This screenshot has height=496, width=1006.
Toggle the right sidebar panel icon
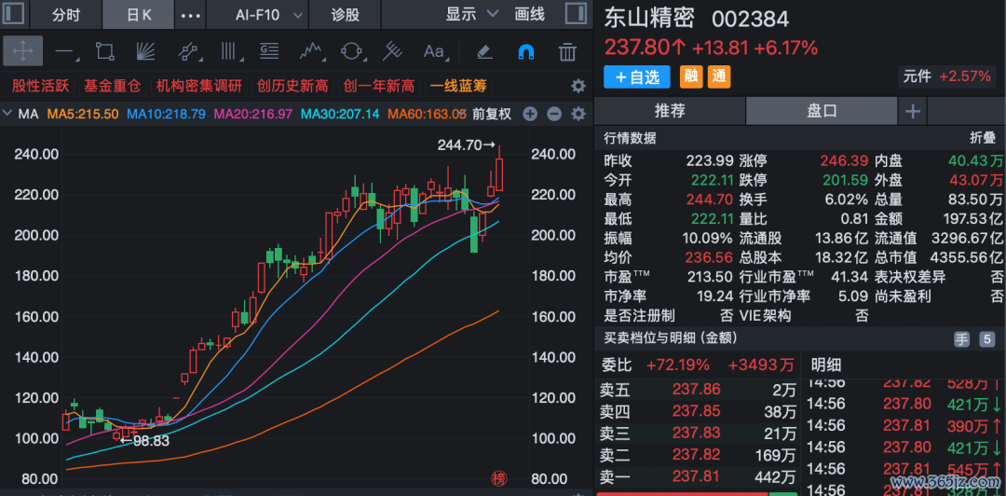click(575, 14)
